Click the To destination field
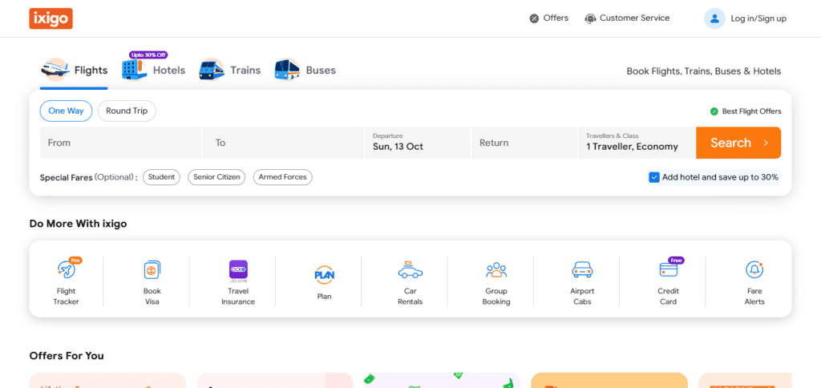 point(283,143)
